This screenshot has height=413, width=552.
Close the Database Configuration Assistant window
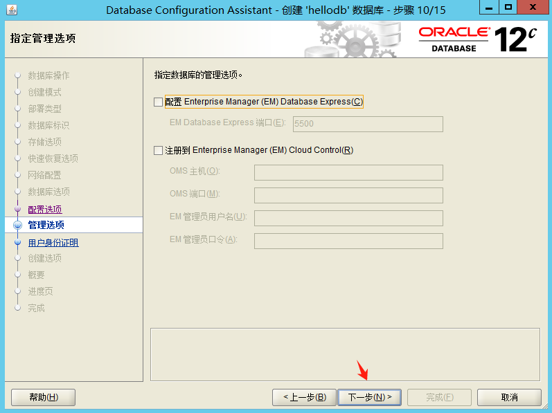click(x=533, y=8)
